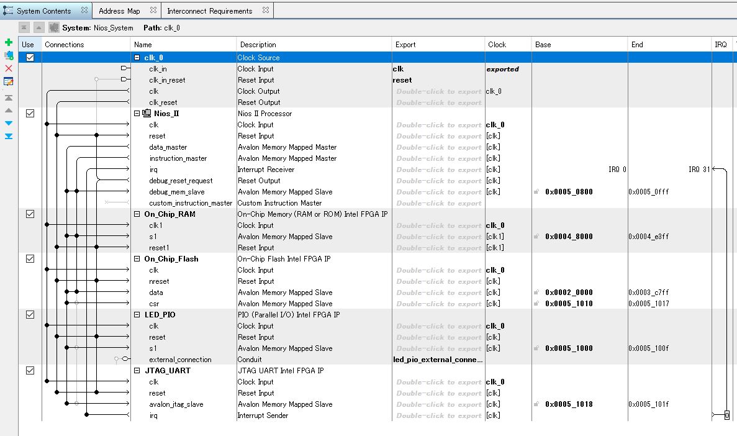The image size is (737, 436).
Task: Click lock icon for base 0x0005_0800
Action: click(536, 191)
